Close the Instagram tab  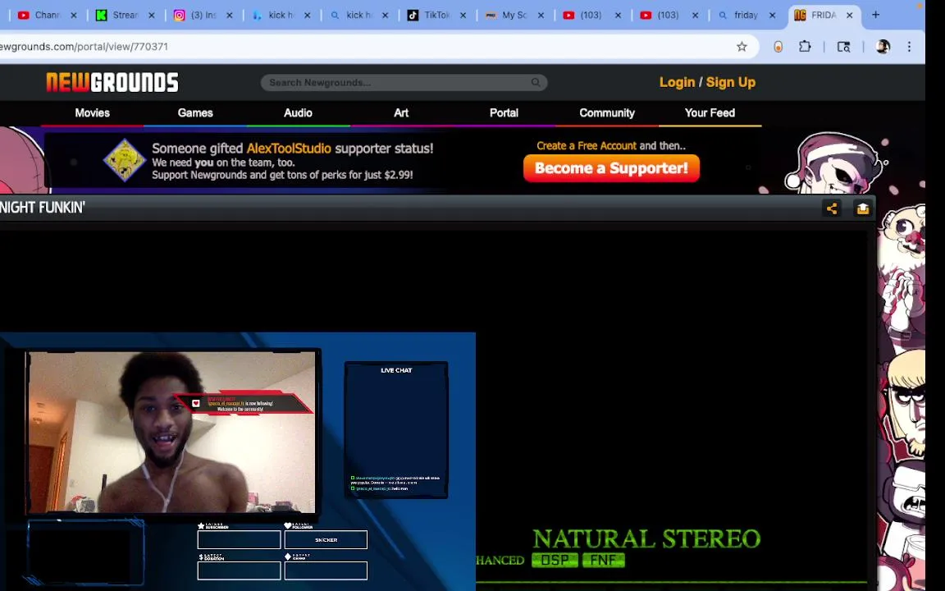(229, 15)
